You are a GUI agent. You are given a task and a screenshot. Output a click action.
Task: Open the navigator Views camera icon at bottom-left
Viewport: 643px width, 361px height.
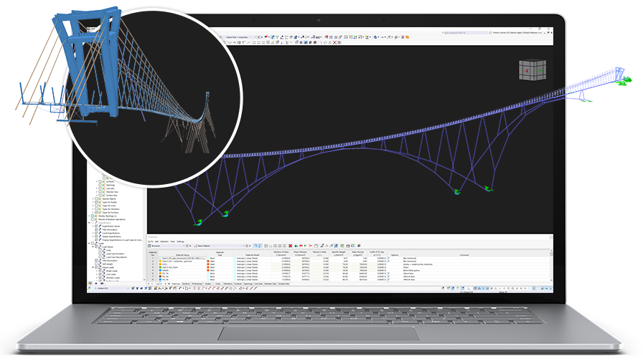pyautogui.click(x=102, y=283)
